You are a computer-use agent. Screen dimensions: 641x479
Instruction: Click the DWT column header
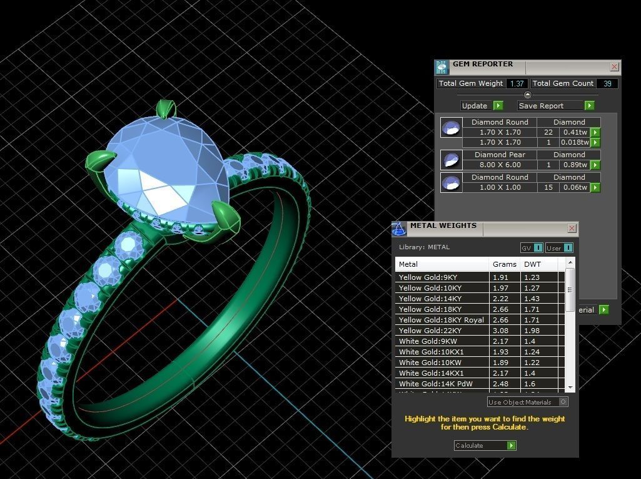(x=540, y=264)
